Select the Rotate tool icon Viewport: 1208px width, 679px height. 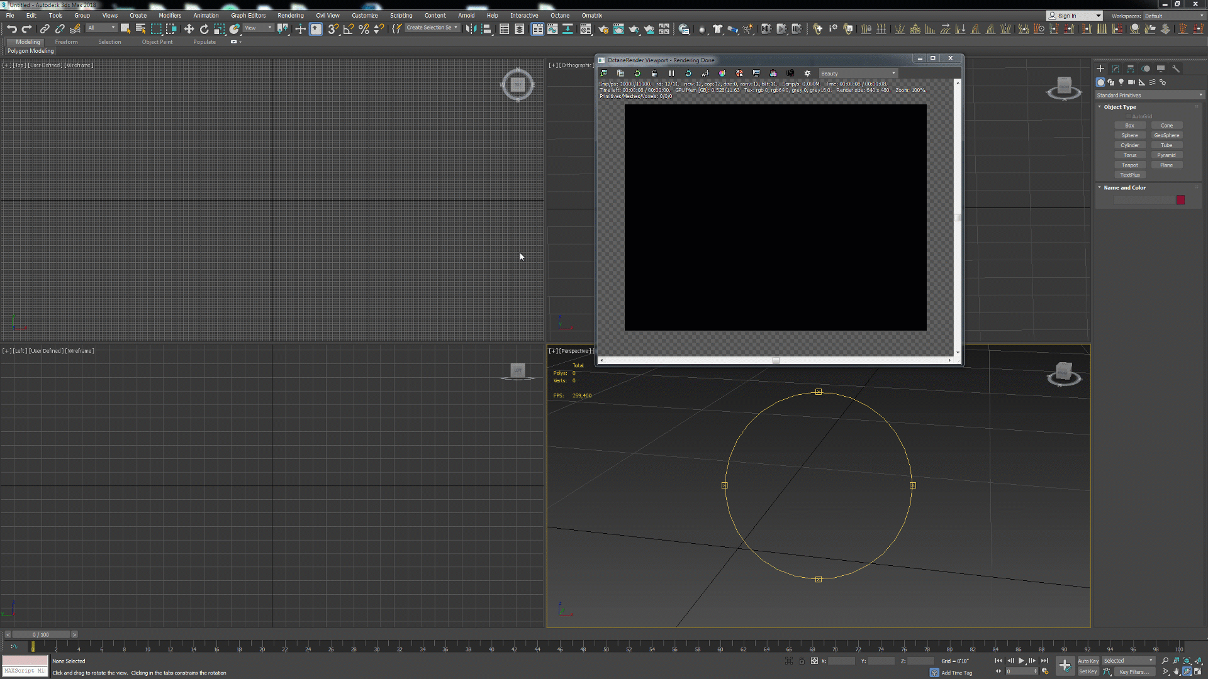204,29
